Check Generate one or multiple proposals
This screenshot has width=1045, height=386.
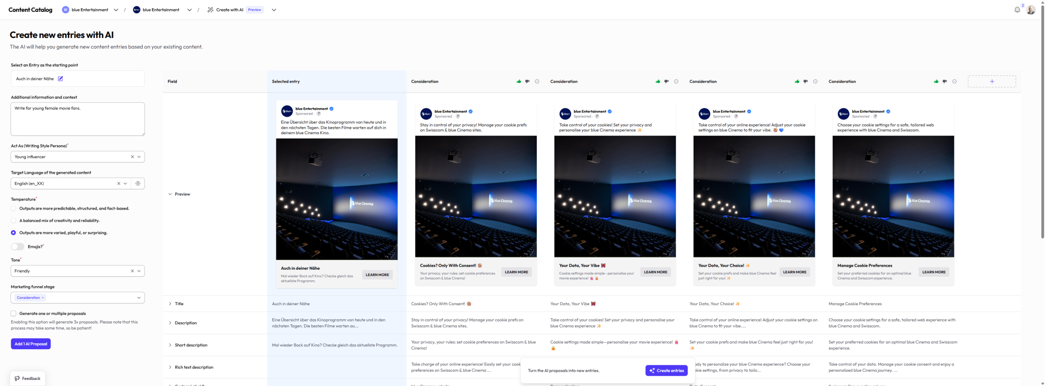pyautogui.click(x=13, y=314)
